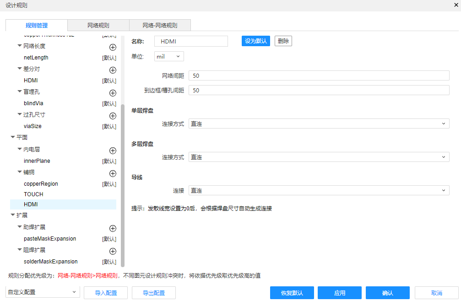Click the 到边框/槽孔间距 value field
Viewport: 461px width, 306px height.
(x=319, y=90)
